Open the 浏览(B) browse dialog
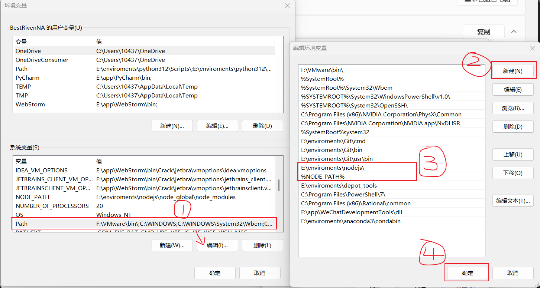 click(513, 108)
